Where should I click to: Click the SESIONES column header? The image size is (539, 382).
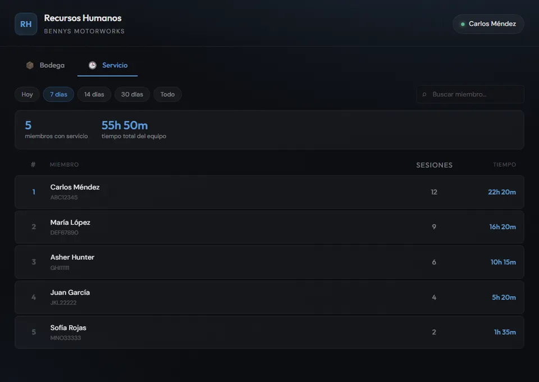pos(435,165)
